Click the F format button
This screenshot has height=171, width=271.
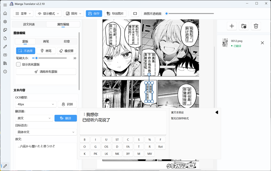click(x=160, y=140)
